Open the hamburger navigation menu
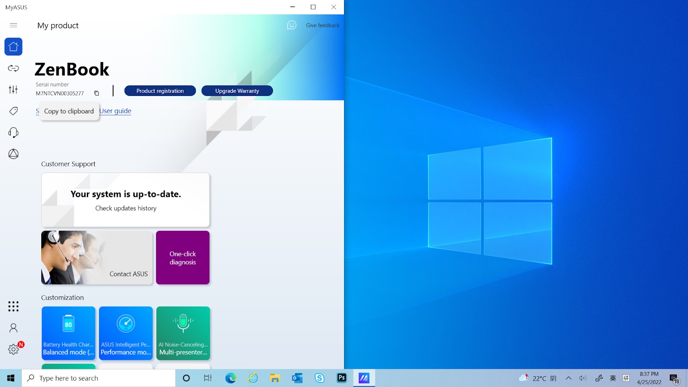Image resolution: width=688 pixels, height=387 pixels. (13, 25)
